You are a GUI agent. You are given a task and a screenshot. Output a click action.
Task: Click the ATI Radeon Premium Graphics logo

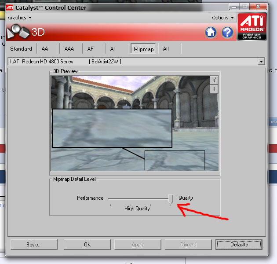pyautogui.click(x=252, y=27)
